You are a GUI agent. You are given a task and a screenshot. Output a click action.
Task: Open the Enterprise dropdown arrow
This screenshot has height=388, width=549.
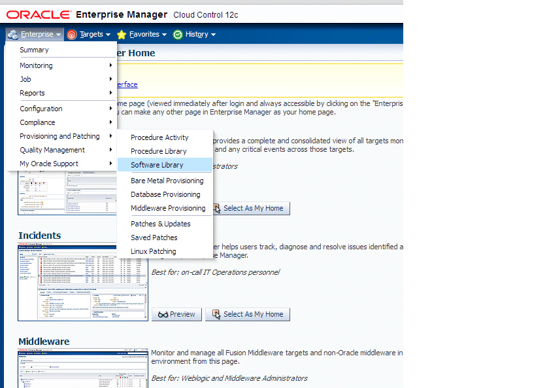(x=58, y=35)
